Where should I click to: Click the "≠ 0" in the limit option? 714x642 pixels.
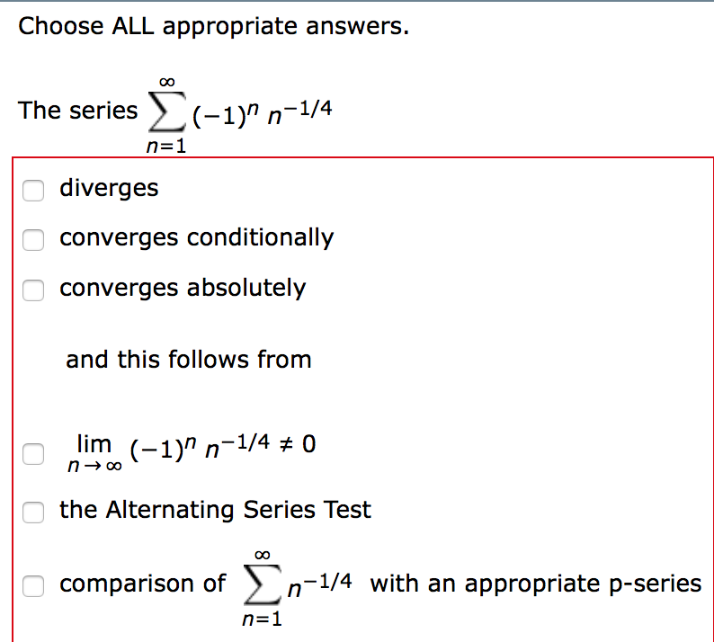[299, 445]
